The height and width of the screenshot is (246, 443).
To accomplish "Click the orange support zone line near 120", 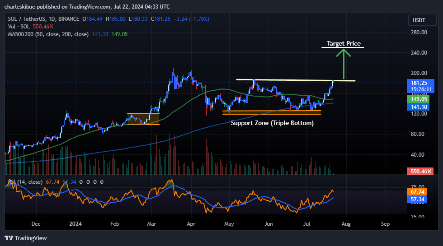I will [271, 111].
